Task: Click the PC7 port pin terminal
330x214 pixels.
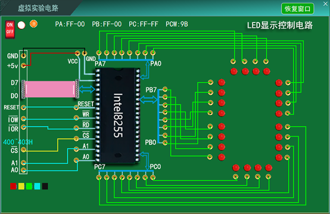Action: pos(99,177)
